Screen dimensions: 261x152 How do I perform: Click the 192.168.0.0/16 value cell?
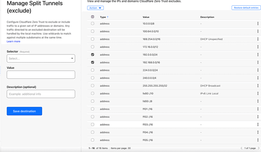(151, 62)
